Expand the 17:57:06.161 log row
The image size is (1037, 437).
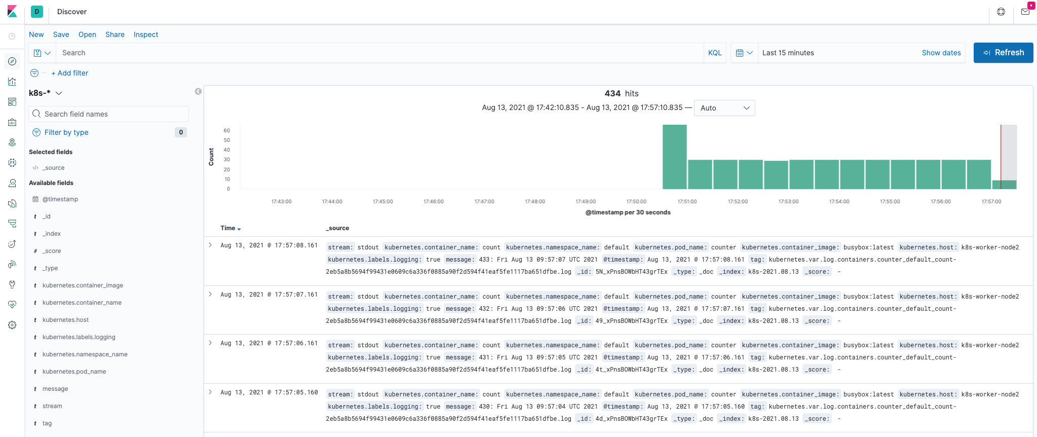point(210,343)
